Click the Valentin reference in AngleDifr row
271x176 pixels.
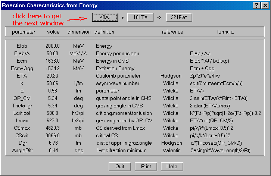point(172,151)
